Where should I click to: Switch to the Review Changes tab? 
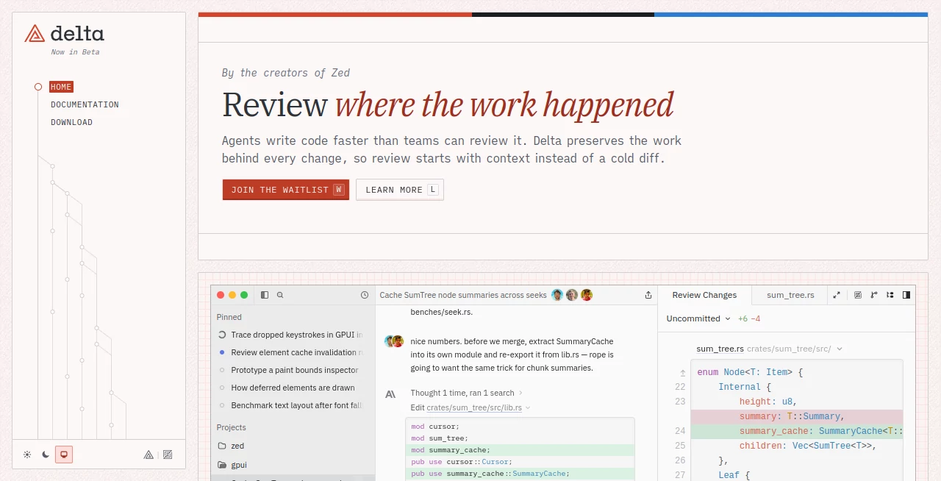click(x=704, y=295)
